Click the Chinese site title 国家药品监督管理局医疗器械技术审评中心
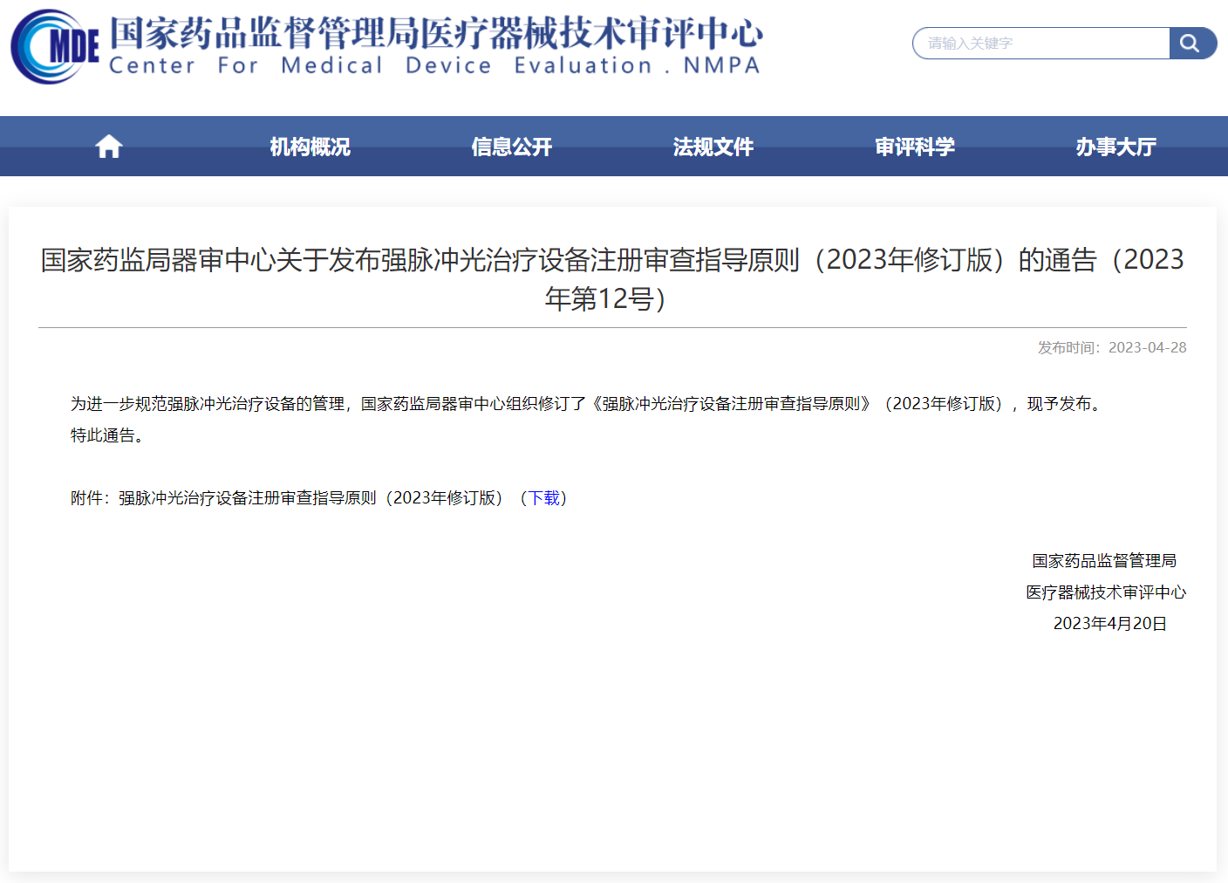The width and height of the screenshot is (1228, 883). (x=435, y=33)
